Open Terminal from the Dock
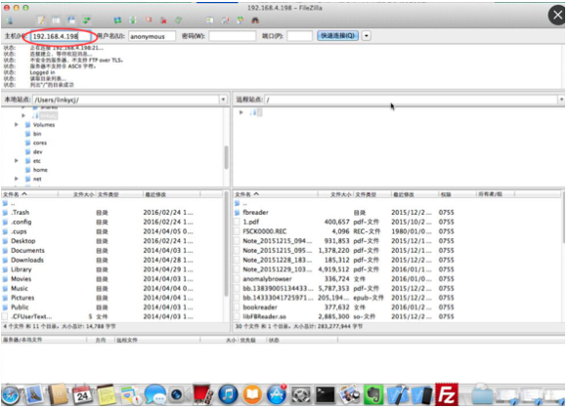This screenshot has height=410, width=569. click(x=325, y=394)
